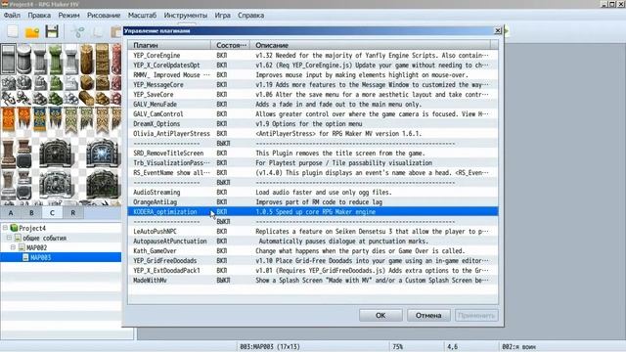
Task: Click ВКЛ status of YEP_CoreEngine
Action: pos(222,55)
